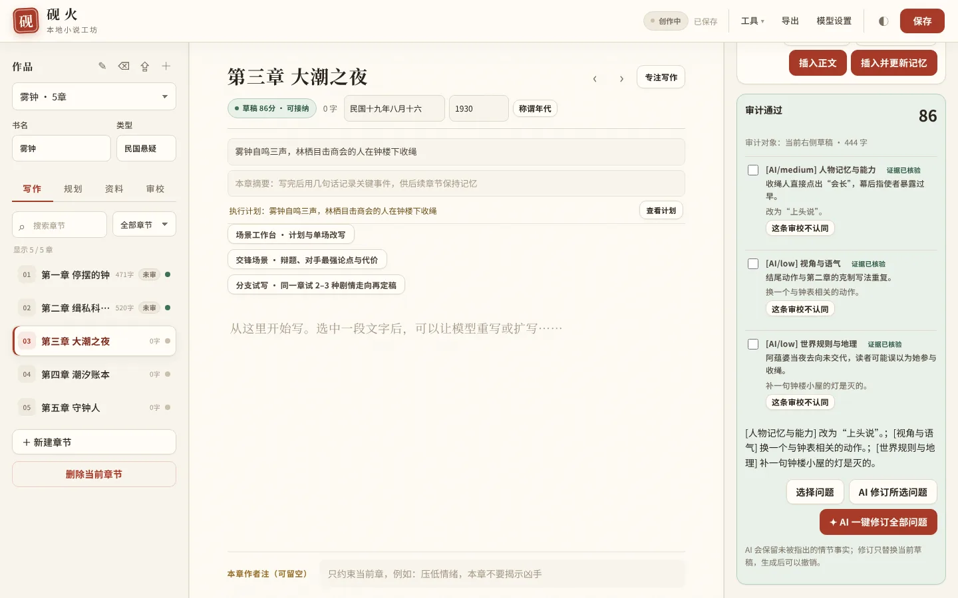
Task: Click the 书名 input field containing 雾钟
Action: coord(61,148)
